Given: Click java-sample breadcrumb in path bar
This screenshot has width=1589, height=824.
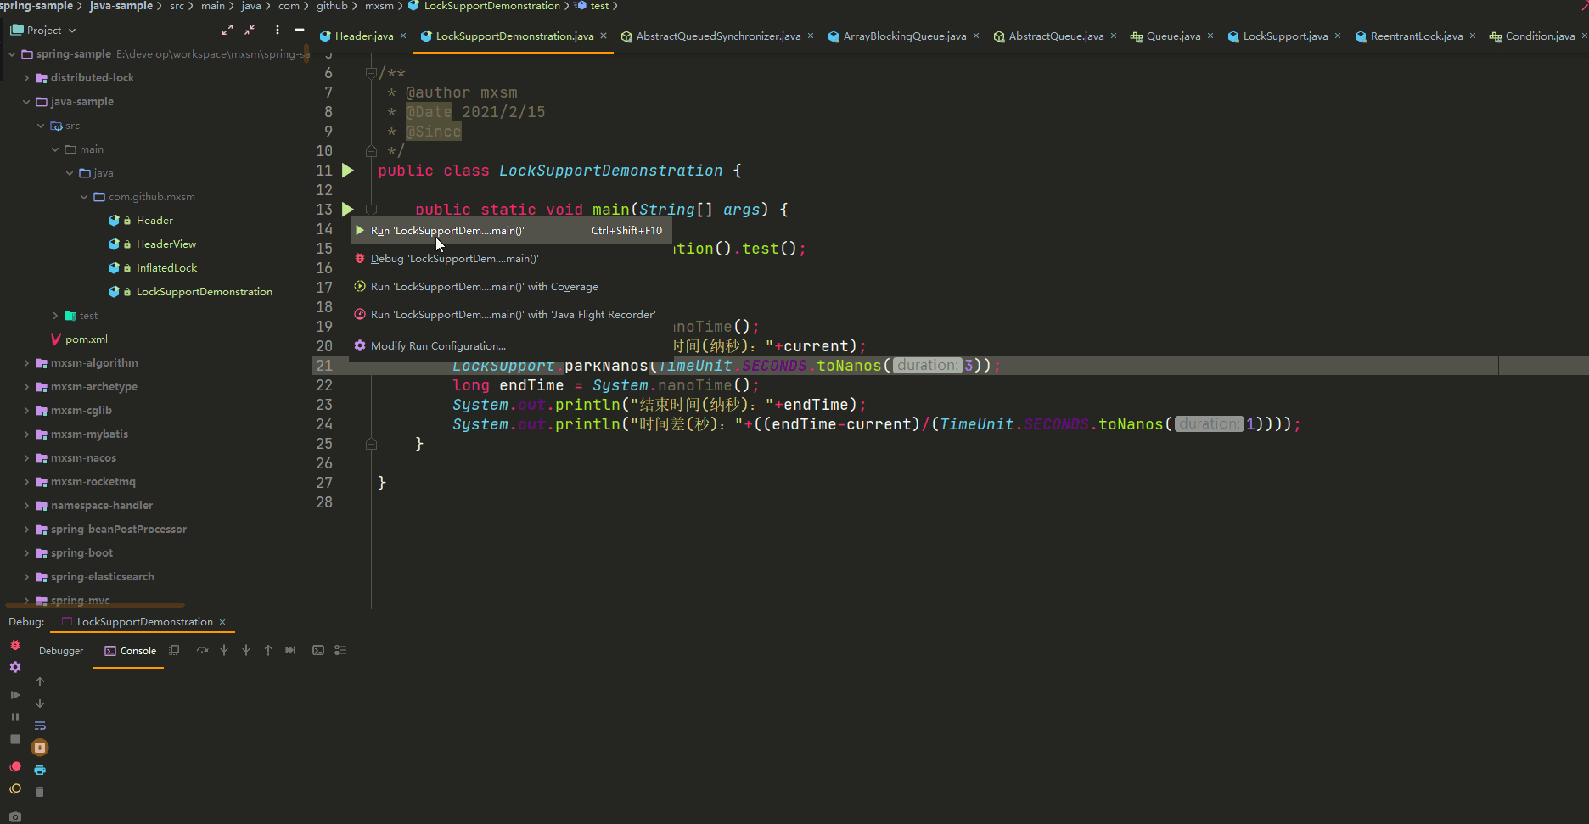Looking at the screenshot, I should coord(121,6).
